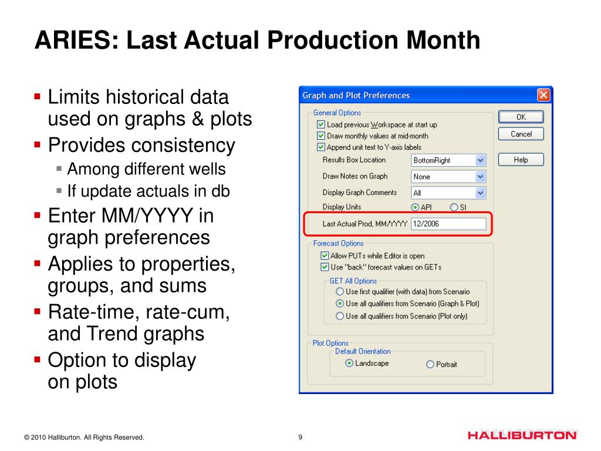This screenshot has height=451, width=601.
Task: Choose Portrait default orientation
Action: click(430, 364)
